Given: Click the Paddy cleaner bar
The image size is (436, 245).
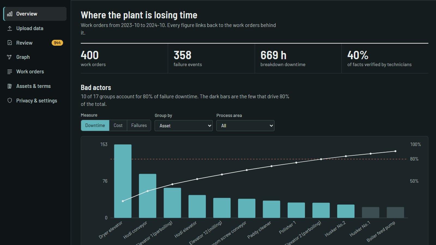Looking at the screenshot, I should [271, 209].
